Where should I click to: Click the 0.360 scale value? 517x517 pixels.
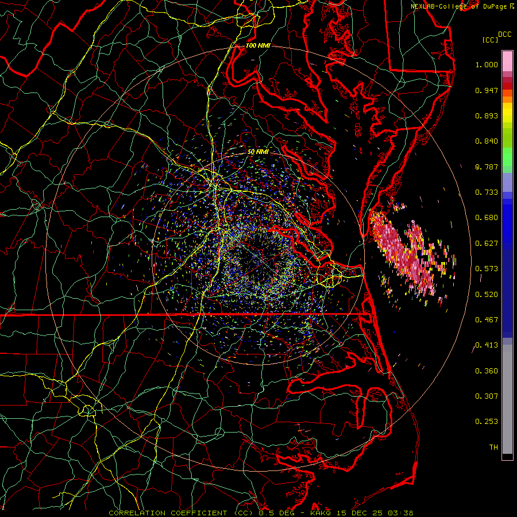click(487, 371)
